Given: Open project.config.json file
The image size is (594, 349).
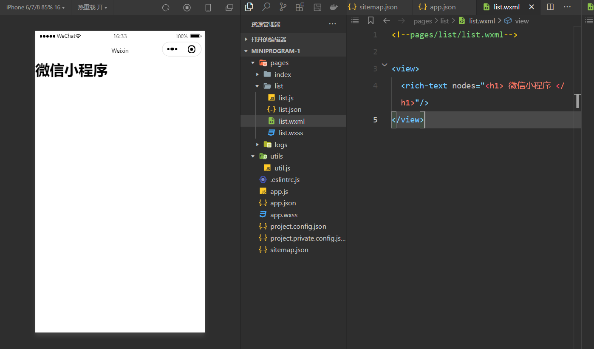Looking at the screenshot, I should point(298,227).
